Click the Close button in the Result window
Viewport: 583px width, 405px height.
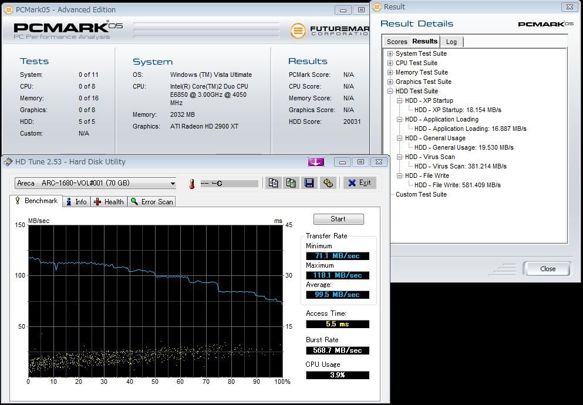547,269
